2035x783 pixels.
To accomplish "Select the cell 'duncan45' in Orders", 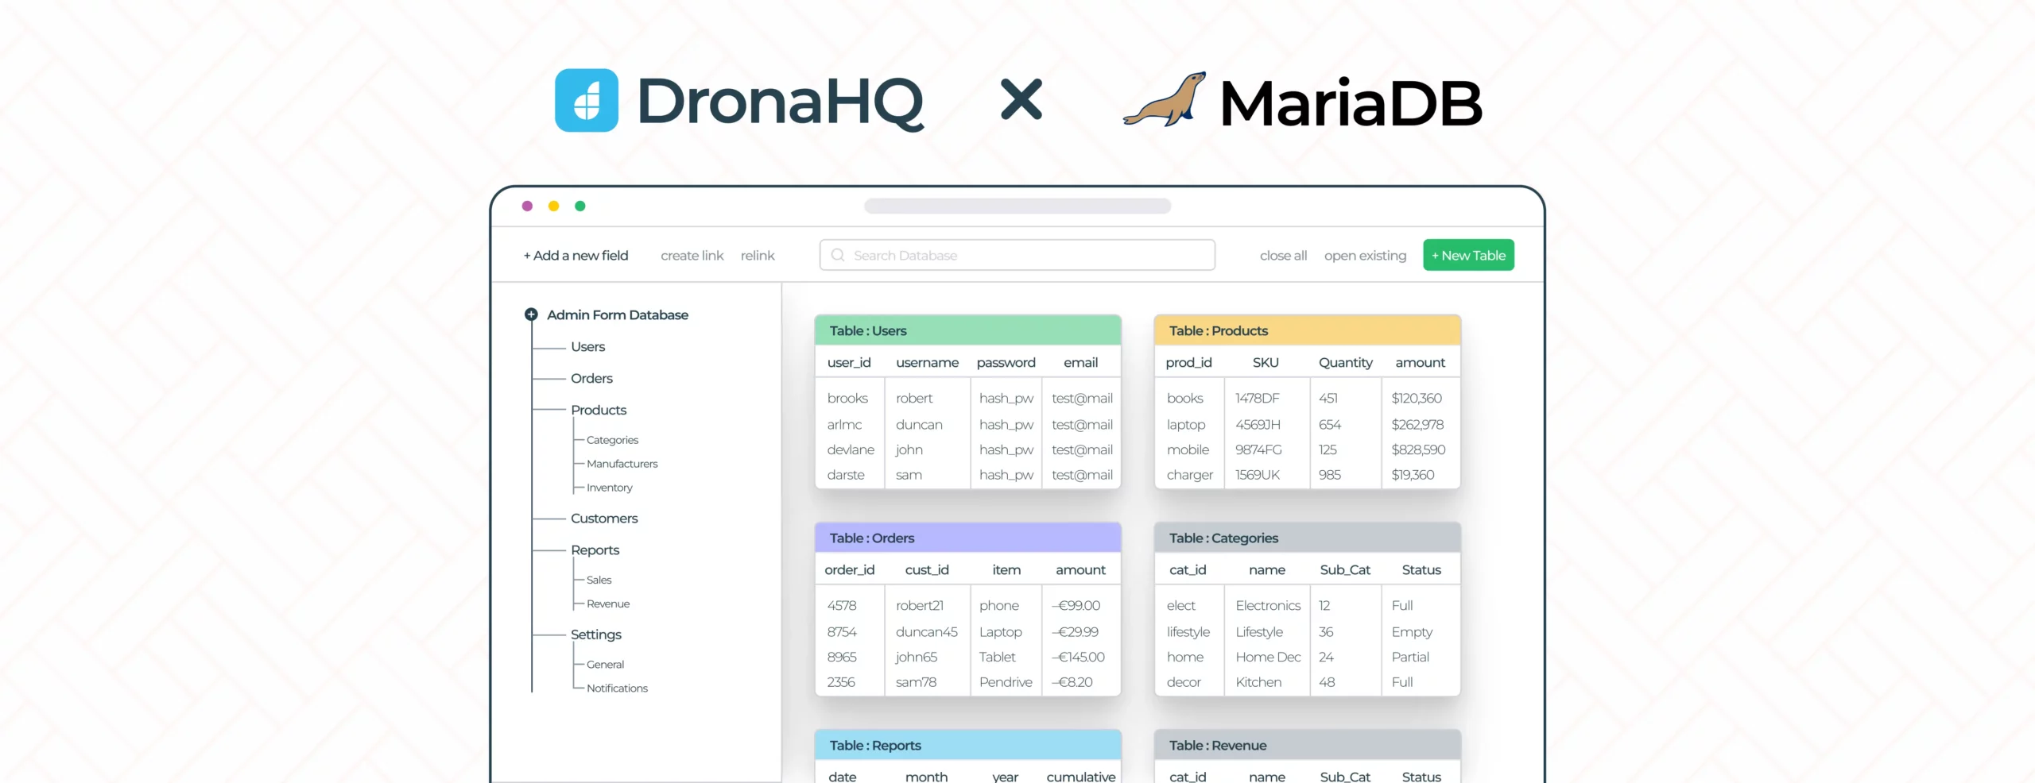I will pos(927,632).
